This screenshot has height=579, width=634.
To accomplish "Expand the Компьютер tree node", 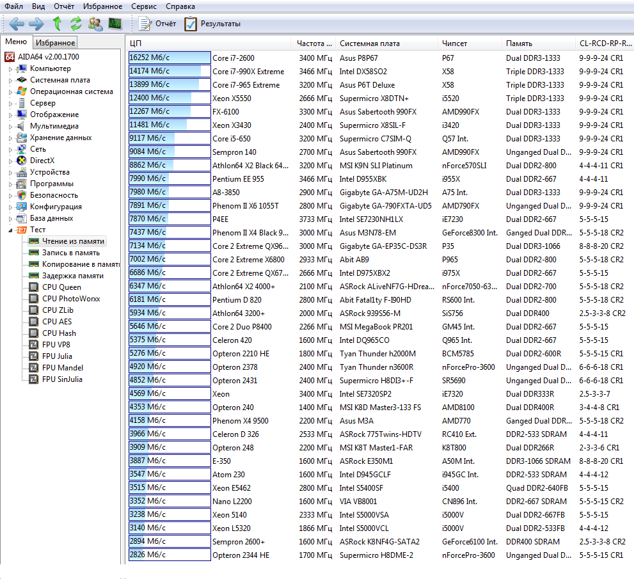I will 10,69.
